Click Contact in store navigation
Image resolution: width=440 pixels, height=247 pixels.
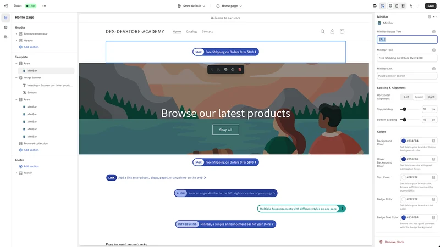click(x=207, y=32)
